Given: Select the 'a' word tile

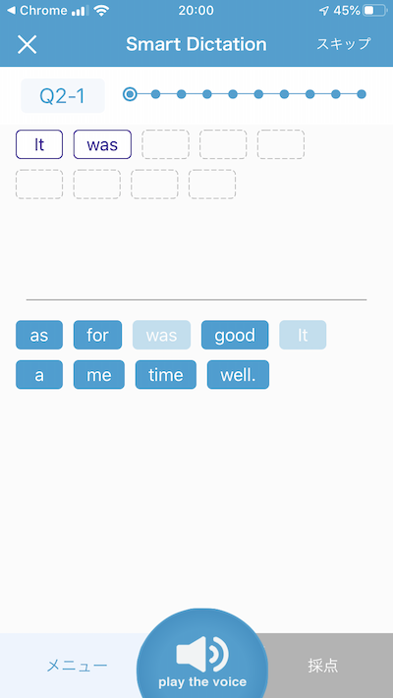Looking at the screenshot, I should (x=39, y=374).
